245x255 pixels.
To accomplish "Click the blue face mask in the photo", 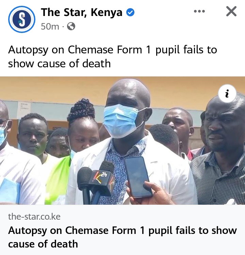I will [x=121, y=121].
